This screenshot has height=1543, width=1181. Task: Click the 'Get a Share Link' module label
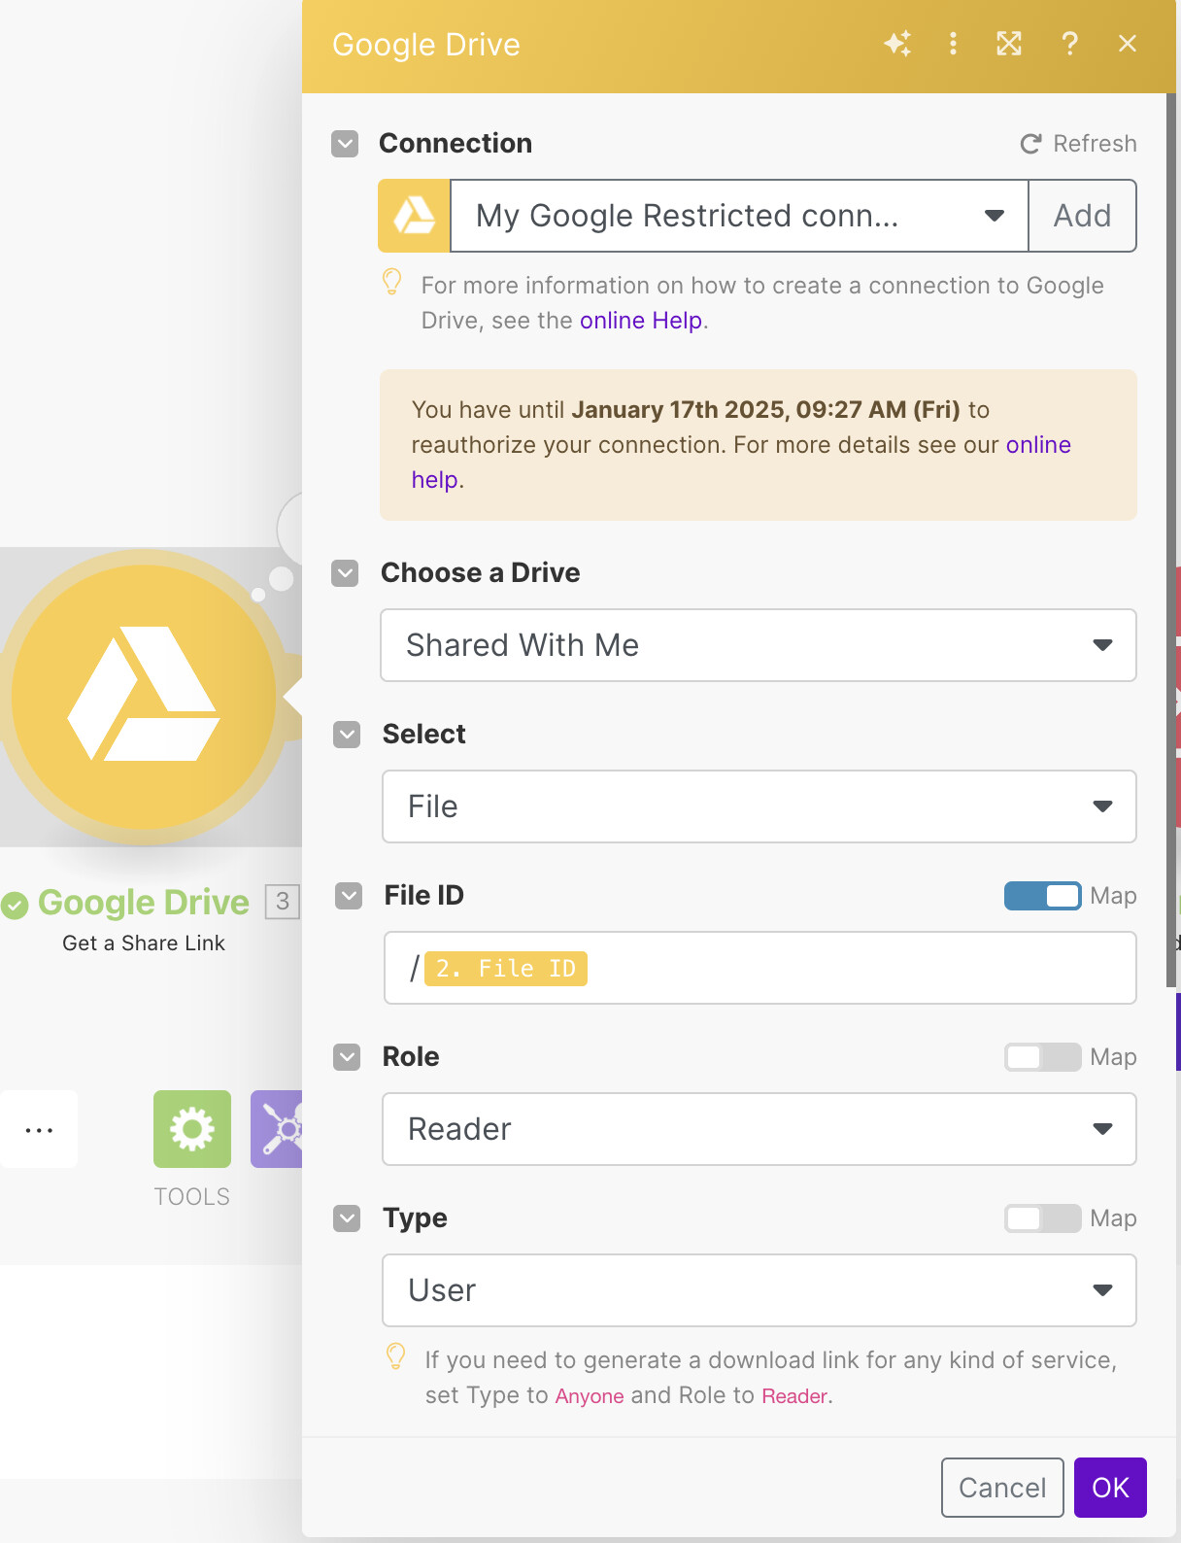(144, 943)
